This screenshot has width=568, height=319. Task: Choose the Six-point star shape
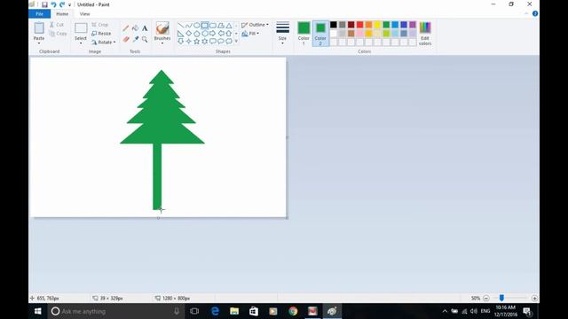(205, 42)
